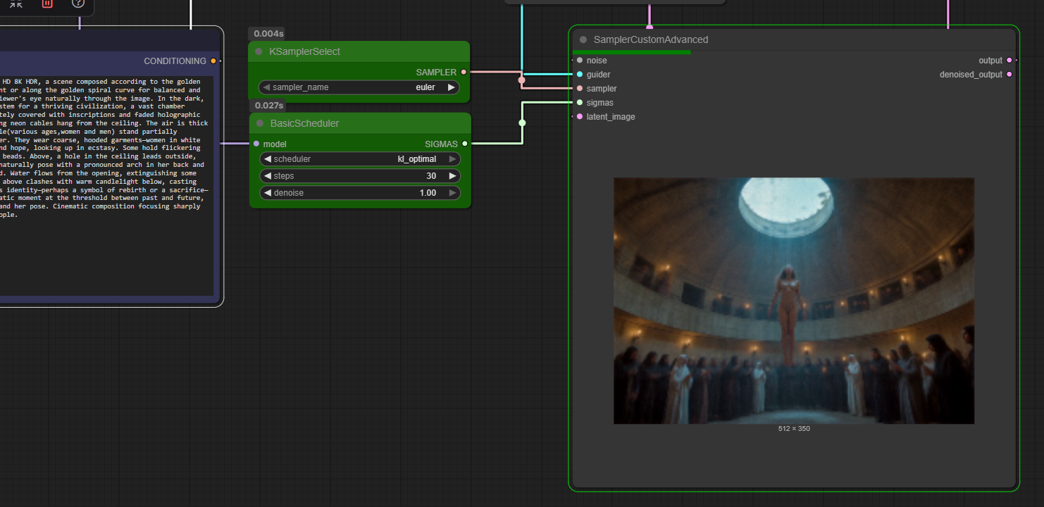Select next scheduler with right arrow
Screen dimensions: 1044x507
click(x=453, y=159)
